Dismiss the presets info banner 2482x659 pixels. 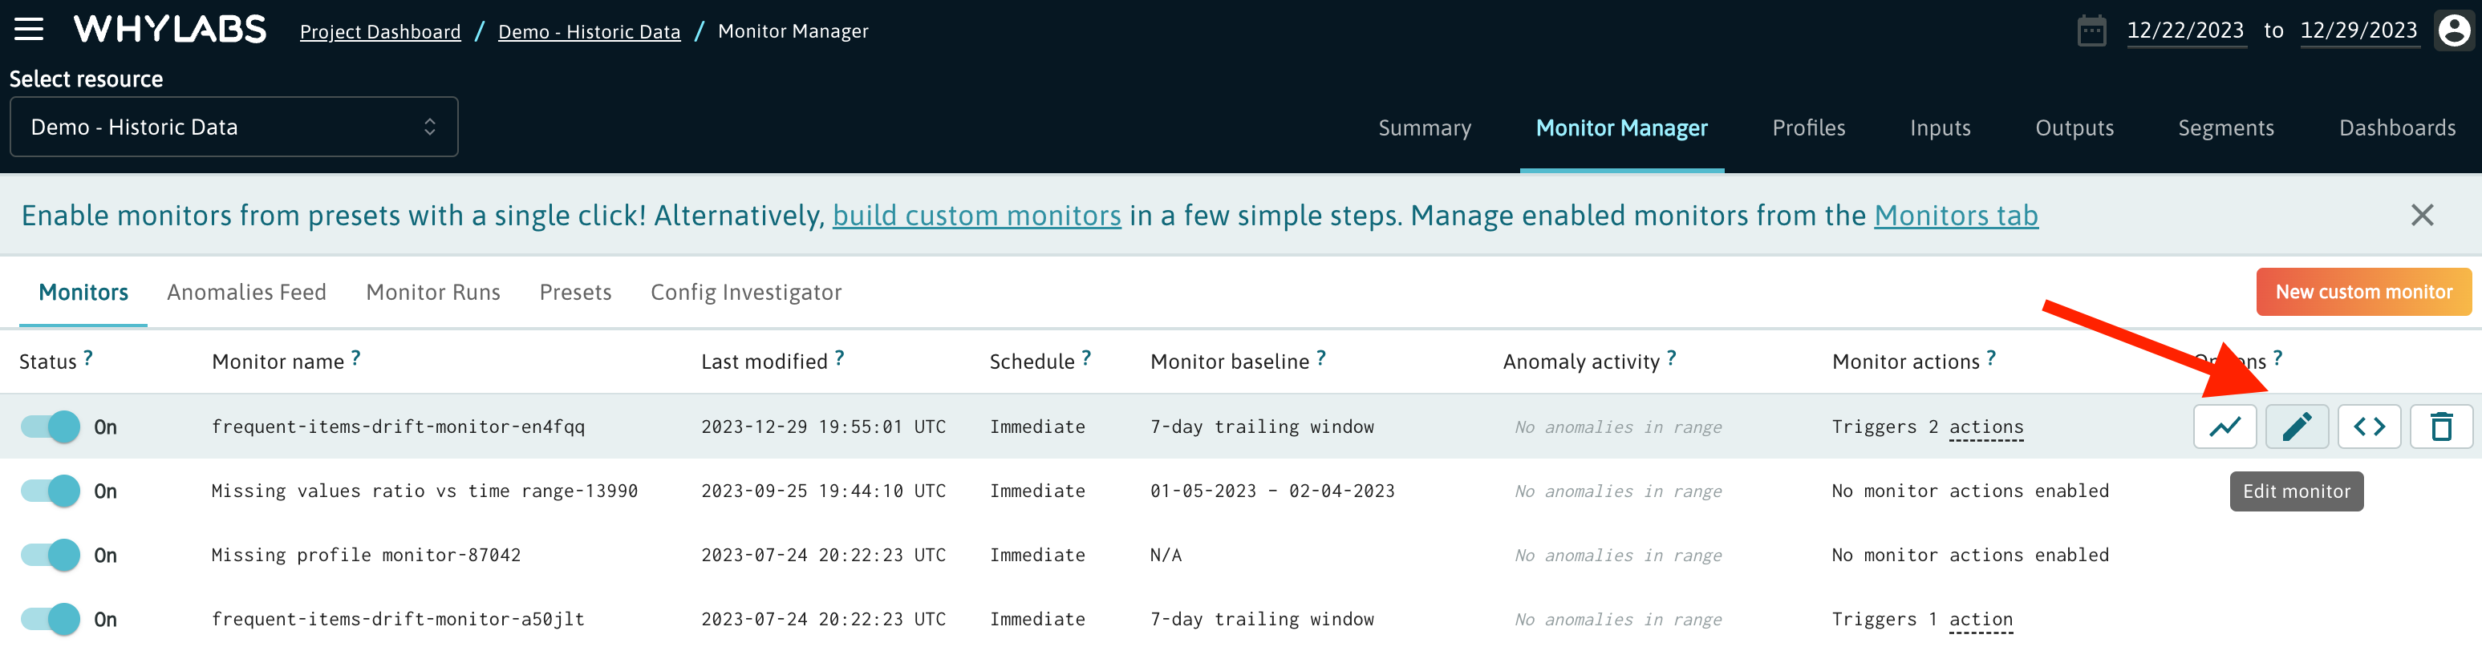tap(2421, 215)
